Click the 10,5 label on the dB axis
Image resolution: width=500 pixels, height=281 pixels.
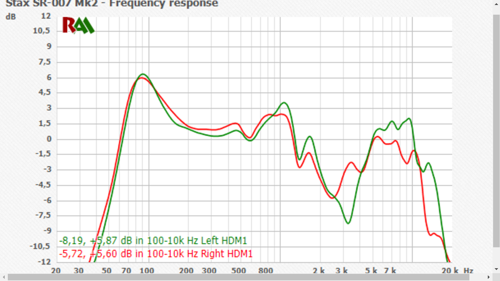(42, 31)
